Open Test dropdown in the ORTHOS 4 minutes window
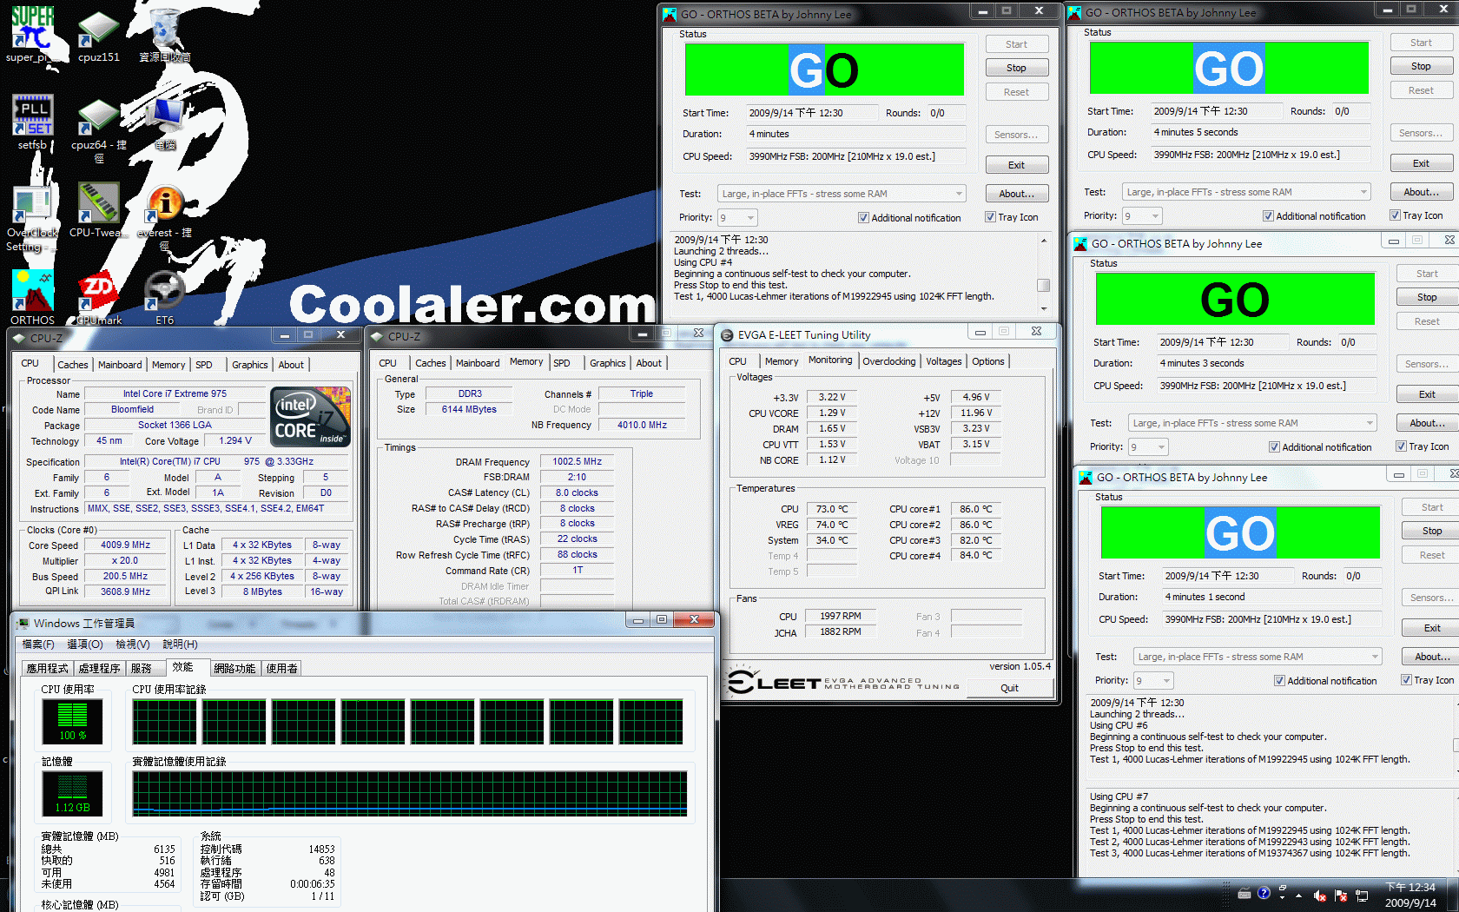1459x912 pixels. (842, 194)
